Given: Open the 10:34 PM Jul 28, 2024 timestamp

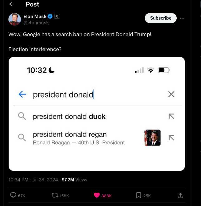Looking at the screenshot, I should pyautogui.click(x=33, y=180).
